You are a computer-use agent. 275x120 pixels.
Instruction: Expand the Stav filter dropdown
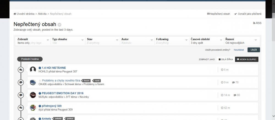pos(102,41)
